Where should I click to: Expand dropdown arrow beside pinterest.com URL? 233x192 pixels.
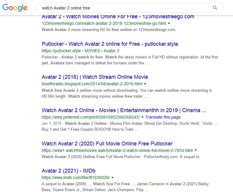pyautogui.click(x=142, y=117)
